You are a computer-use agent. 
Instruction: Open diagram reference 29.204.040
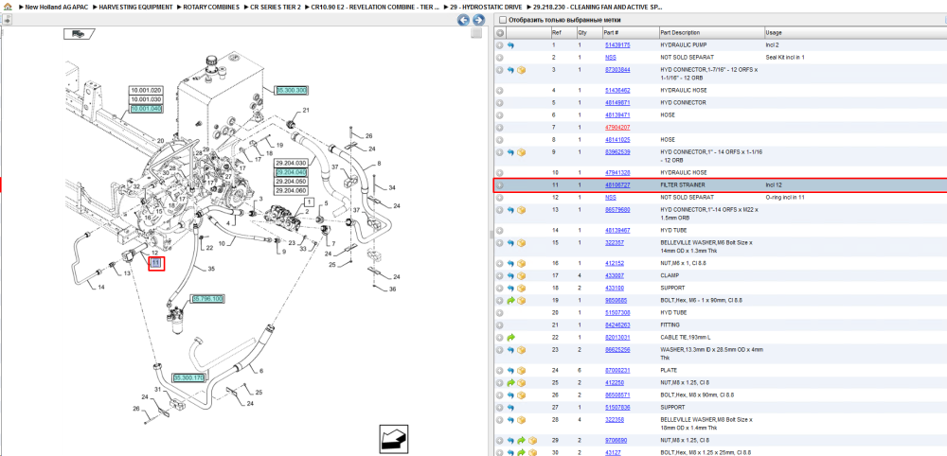291,172
